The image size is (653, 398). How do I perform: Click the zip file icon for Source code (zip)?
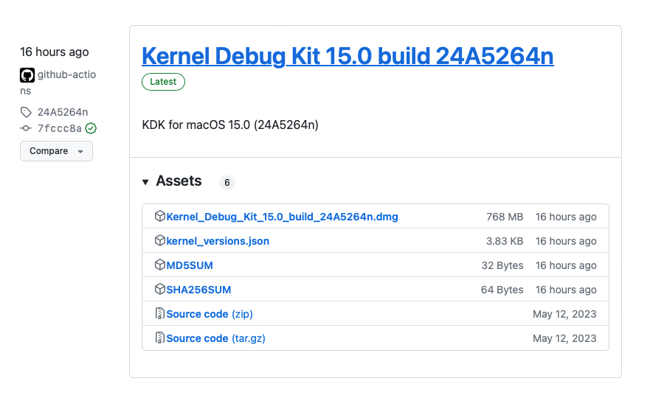click(x=160, y=313)
